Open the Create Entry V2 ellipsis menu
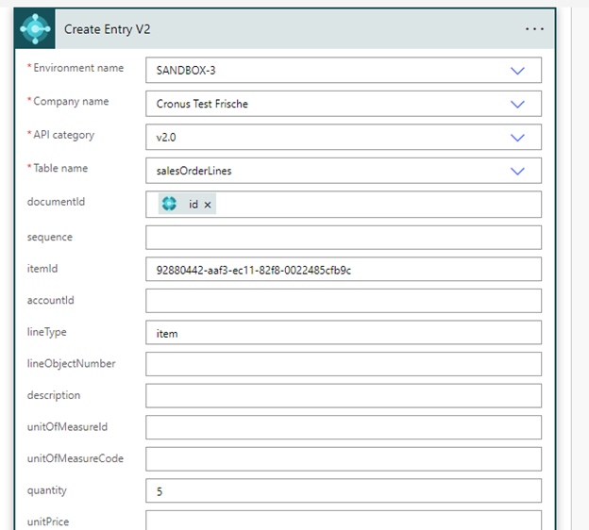Image resolution: width=589 pixels, height=530 pixels. point(534,29)
